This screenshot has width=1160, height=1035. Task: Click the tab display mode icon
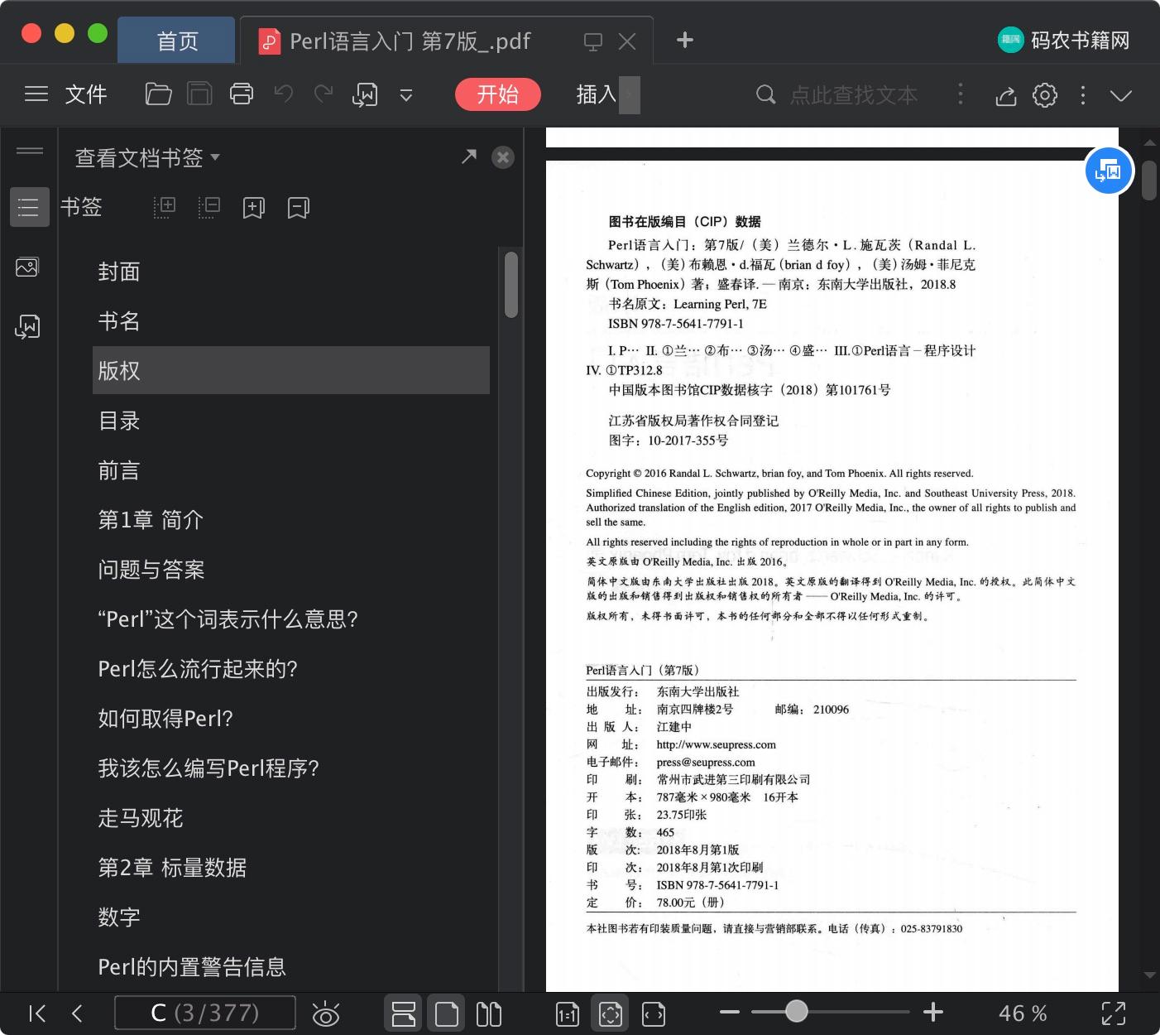point(593,41)
